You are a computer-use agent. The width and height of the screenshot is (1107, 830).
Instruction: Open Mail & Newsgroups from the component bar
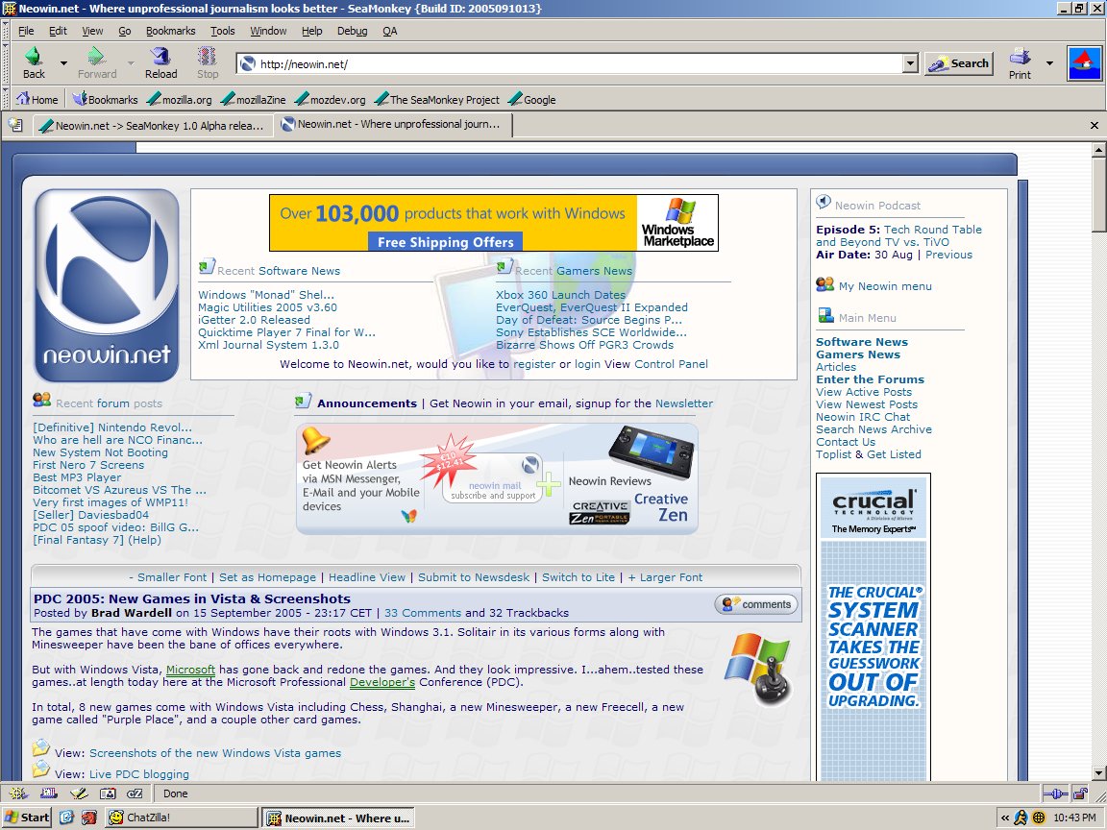[48, 793]
